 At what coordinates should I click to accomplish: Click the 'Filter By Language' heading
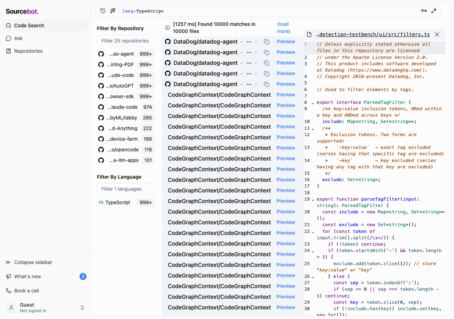coord(119,177)
